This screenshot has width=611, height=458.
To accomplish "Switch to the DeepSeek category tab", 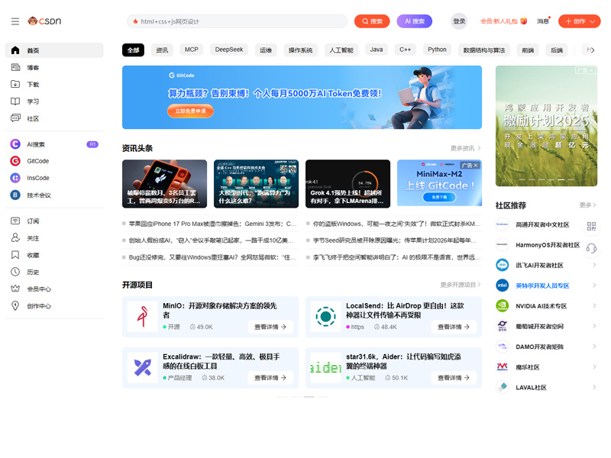I will 229,50.
